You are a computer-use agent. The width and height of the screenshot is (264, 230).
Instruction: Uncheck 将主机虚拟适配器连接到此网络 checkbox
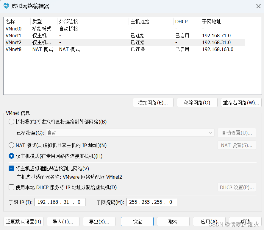[x=11, y=169]
